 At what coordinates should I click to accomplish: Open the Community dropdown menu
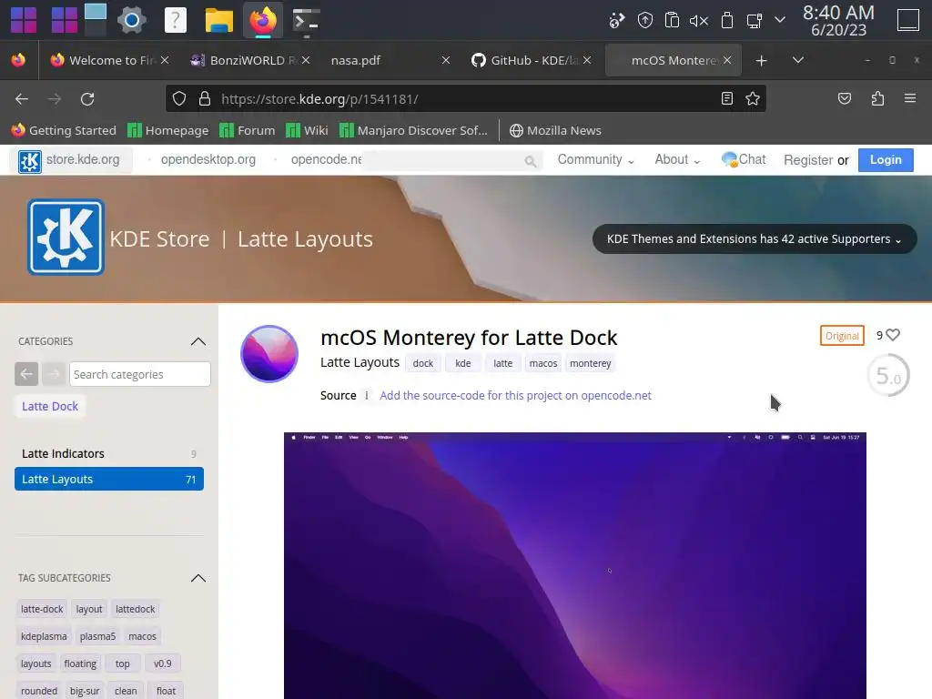[x=595, y=159]
